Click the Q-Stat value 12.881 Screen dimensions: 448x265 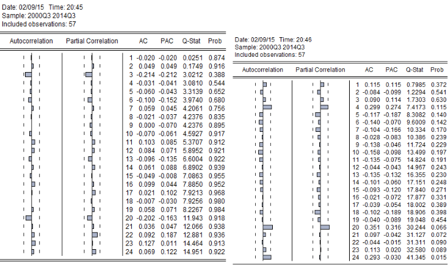click(193, 235)
